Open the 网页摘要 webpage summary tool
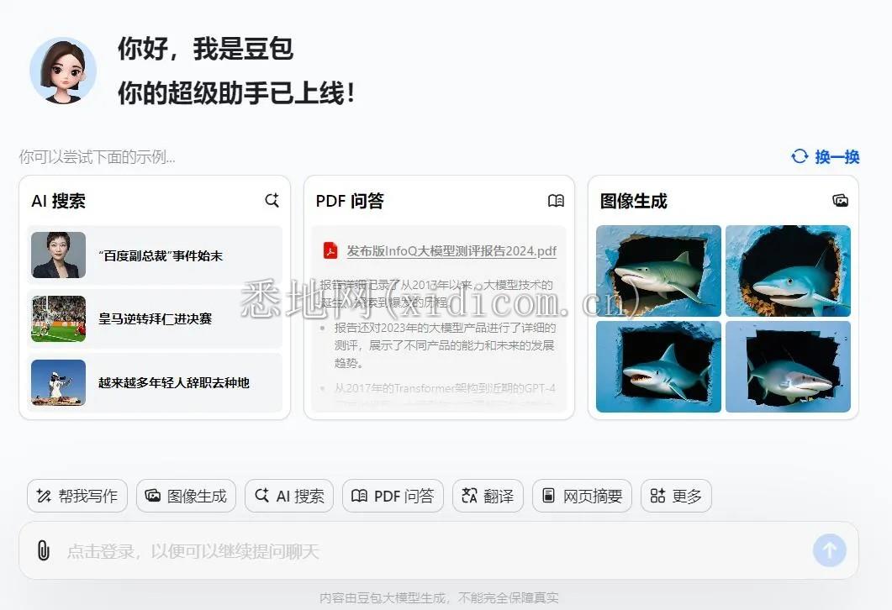The image size is (892, 610). tap(582, 496)
